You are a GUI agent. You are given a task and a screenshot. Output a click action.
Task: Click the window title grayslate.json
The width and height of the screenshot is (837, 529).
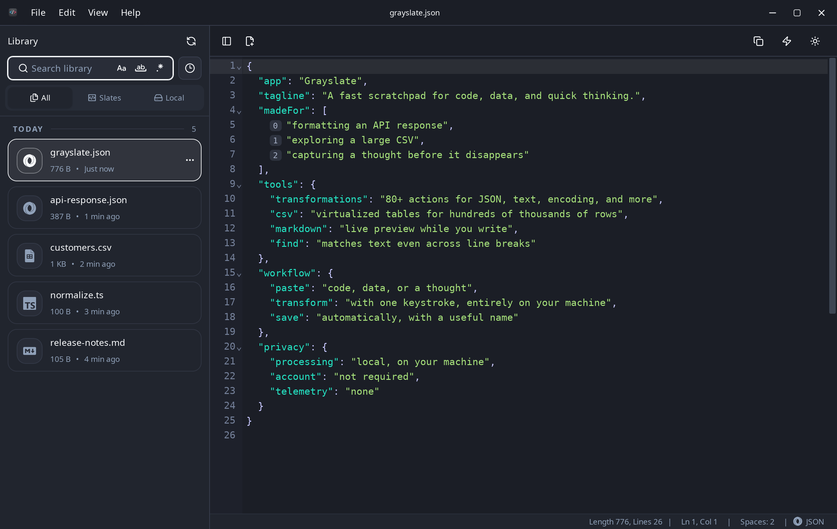click(x=415, y=13)
